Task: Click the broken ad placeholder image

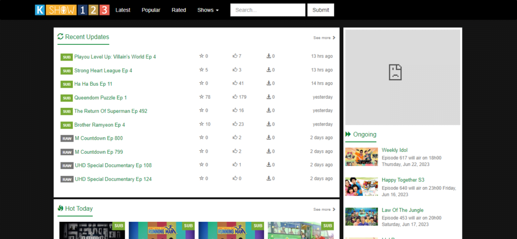Action: [402, 77]
